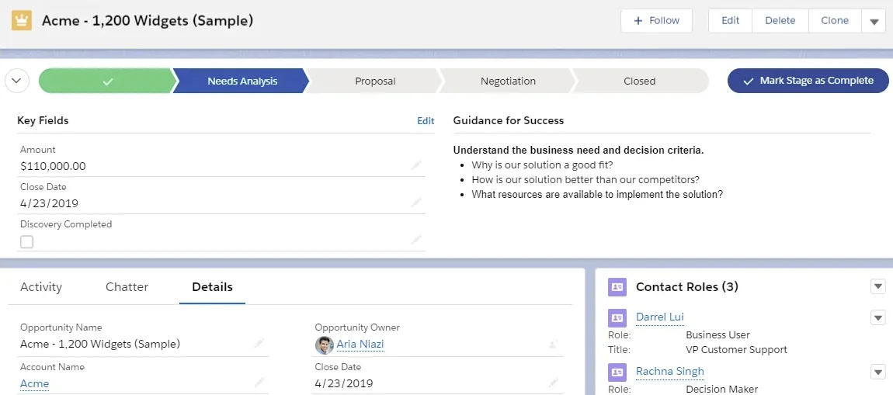Viewport: 893px width, 395px height.
Task: Click 'How is our solution better than our competitors?'
Action: point(585,180)
